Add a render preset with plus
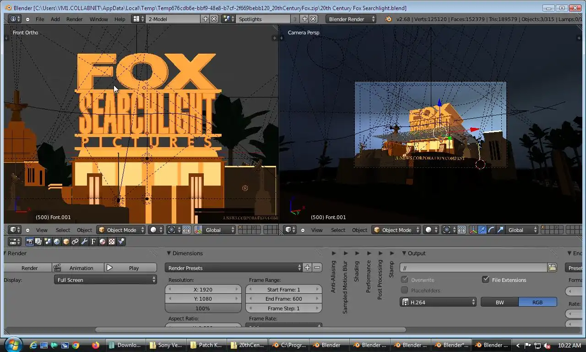The width and height of the screenshot is (586, 352). (307, 268)
